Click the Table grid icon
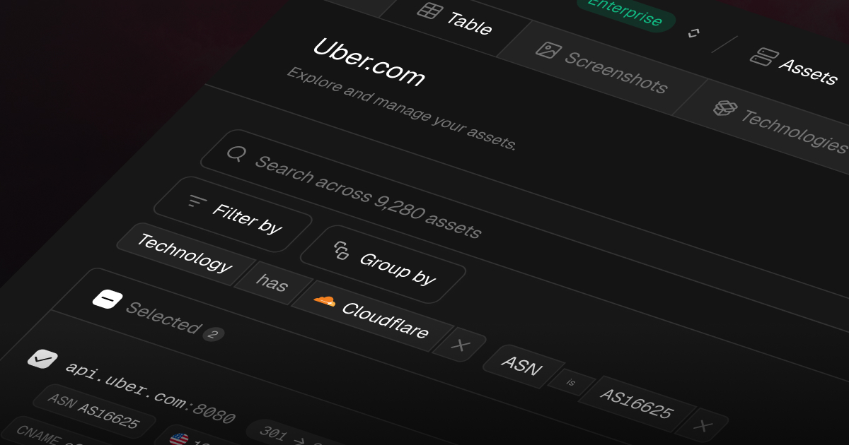 pos(429,11)
